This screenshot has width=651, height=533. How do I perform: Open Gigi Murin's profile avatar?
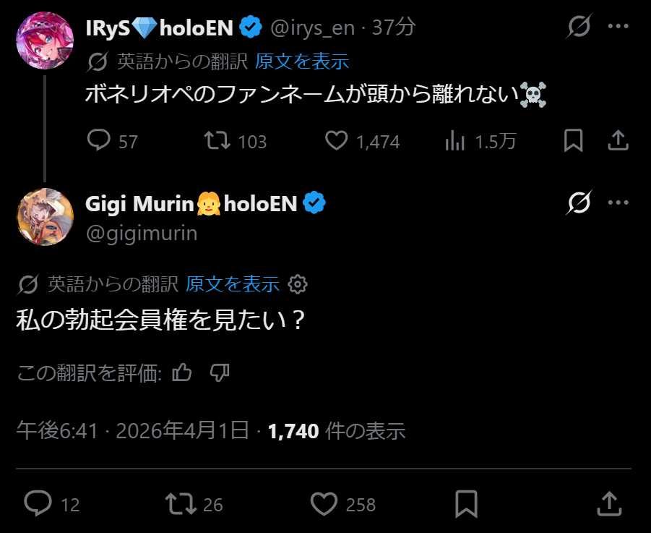[45, 216]
